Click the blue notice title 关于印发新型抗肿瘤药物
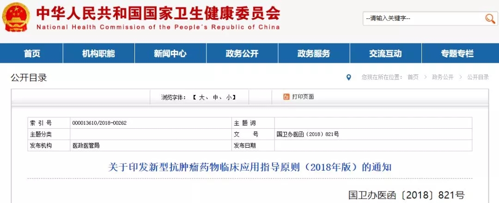499x203 pixels. point(250,167)
